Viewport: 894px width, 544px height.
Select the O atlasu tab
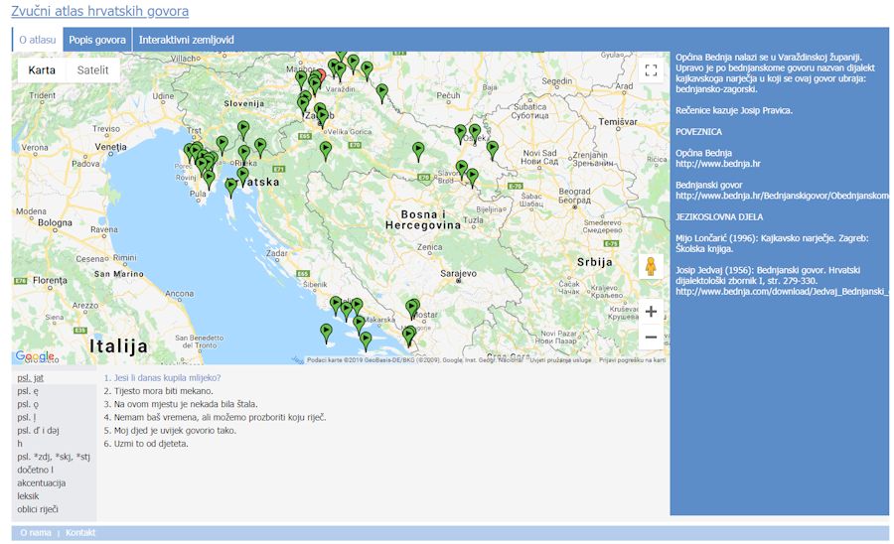click(38, 40)
